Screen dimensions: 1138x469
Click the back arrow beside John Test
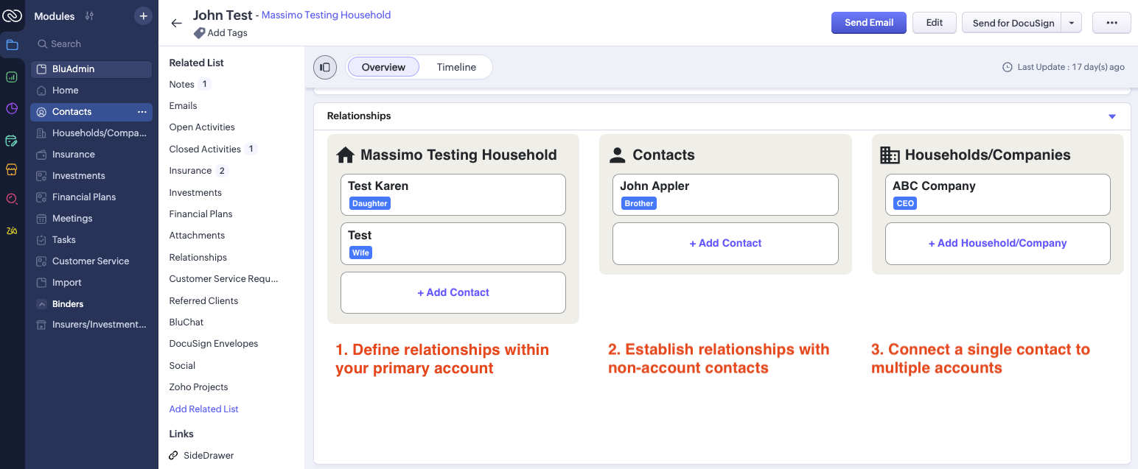tap(176, 23)
